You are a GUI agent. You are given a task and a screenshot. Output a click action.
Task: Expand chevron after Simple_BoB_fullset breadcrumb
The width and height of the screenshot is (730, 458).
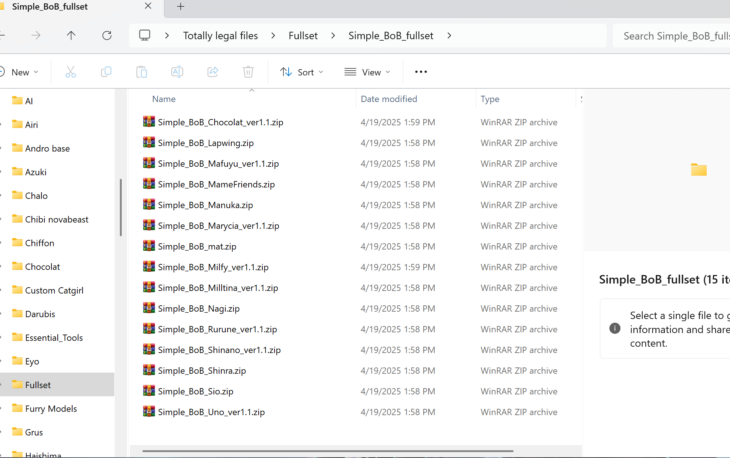coord(449,35)
